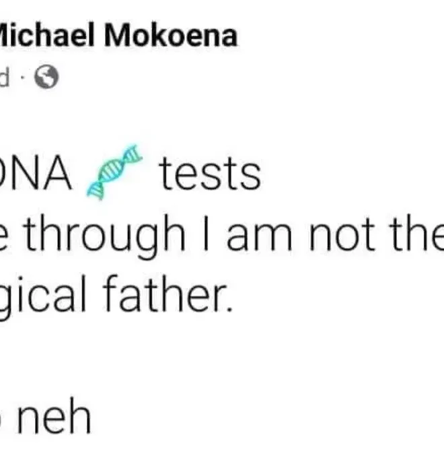Open the post timestamp ending in 'd'
This screenshot has height=464, width=444.
pyautogui.click(x=5, y=78)
